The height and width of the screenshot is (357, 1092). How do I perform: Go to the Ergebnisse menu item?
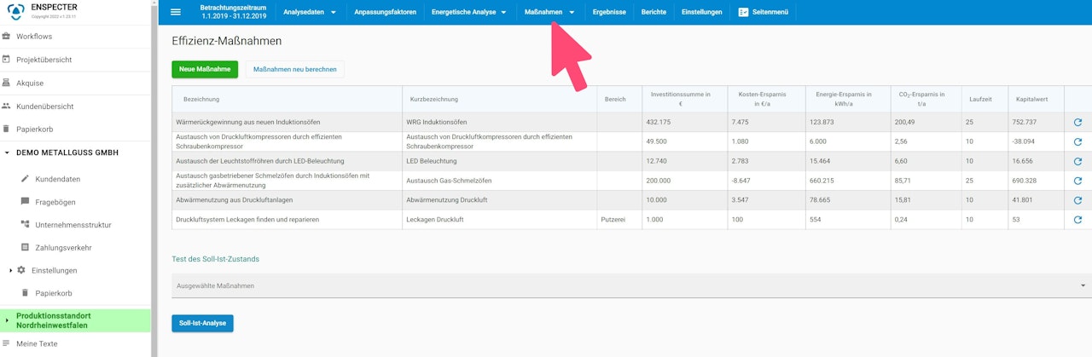click(x=609, y=12)
